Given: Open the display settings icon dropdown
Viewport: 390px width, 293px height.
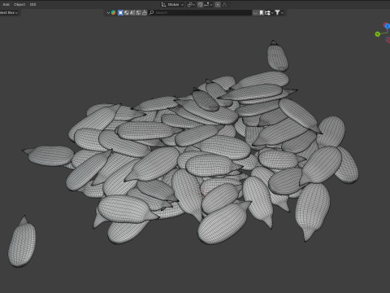Looking at the screenshot, I should [x=268, y=13].
